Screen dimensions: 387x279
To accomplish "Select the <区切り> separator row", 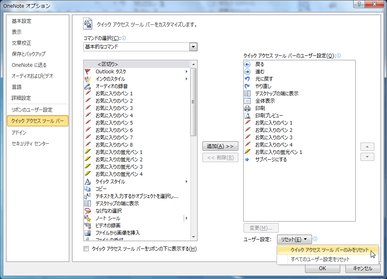I will (137, 64).
